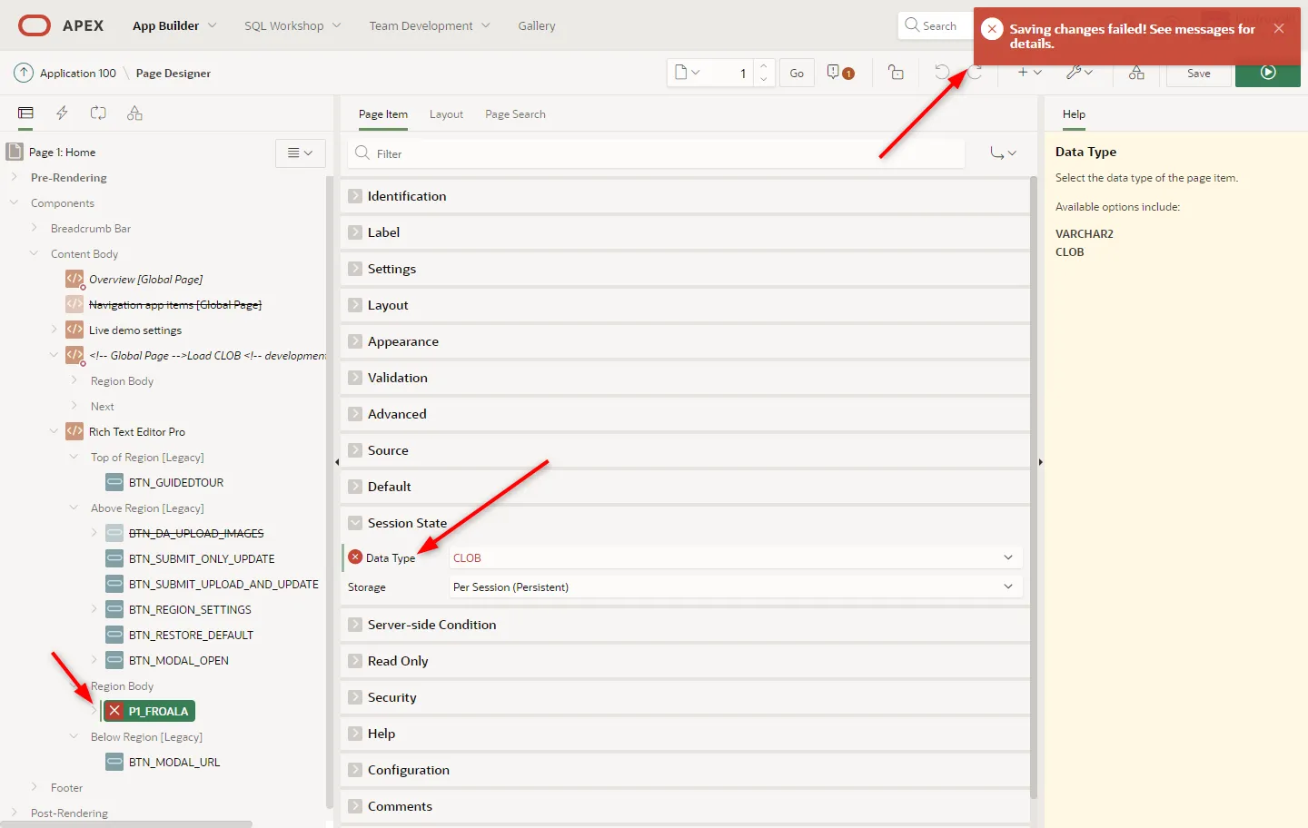
Task: Open the Utilities wrench menu
Action: [1079, 73]
